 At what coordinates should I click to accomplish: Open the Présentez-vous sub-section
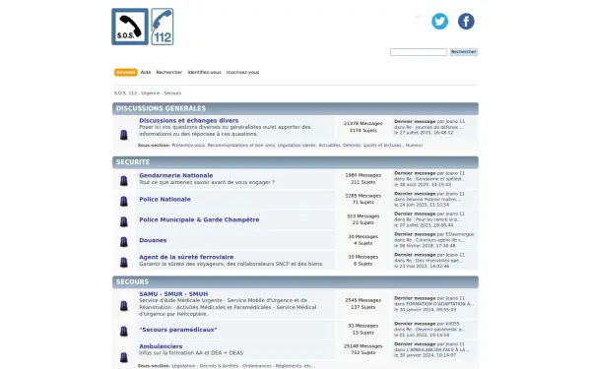pyautogui.click(x=188, y=146)
